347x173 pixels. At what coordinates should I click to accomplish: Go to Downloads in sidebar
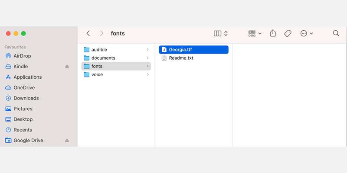click(x=26, y=98)
